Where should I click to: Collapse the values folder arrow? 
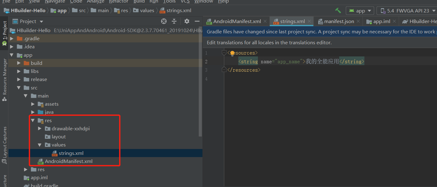[x=40, y=145]
